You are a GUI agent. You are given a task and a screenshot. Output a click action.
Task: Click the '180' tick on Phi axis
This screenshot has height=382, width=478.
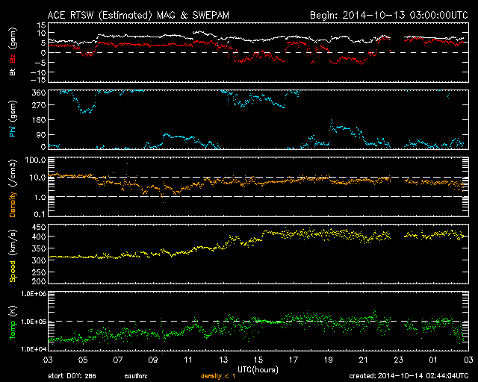[39, 120]
